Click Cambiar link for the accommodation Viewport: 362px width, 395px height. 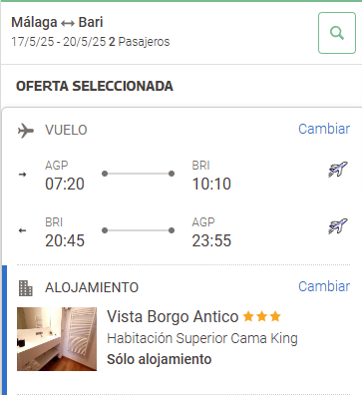click(324, 286)
